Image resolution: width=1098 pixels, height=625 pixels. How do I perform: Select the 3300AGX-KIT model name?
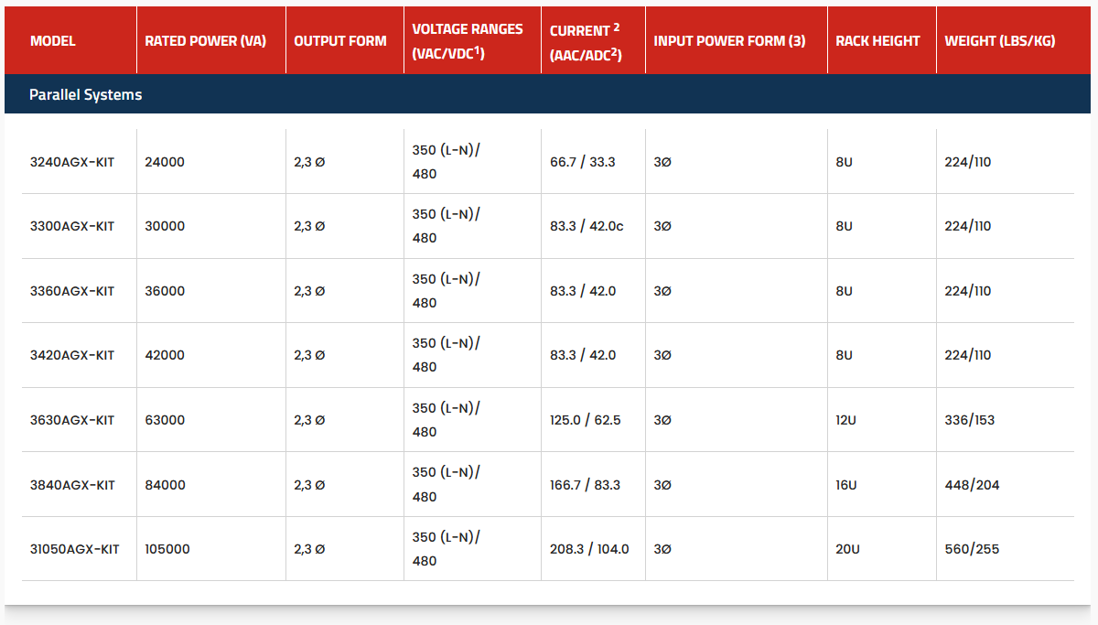(x=71, y=226)
